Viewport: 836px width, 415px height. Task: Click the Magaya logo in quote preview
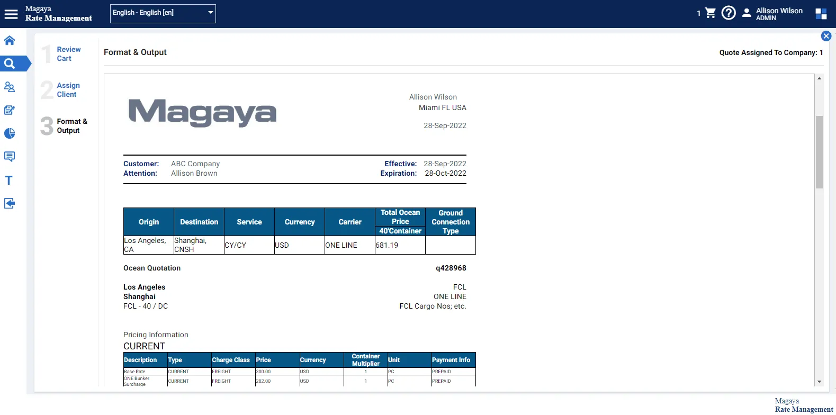(202, 113)
